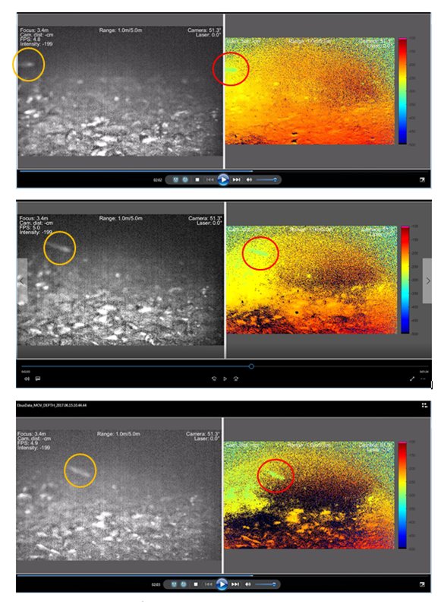441x608 pixels.
Task: Click the bottom player's file title text
Action: [52, 405]
